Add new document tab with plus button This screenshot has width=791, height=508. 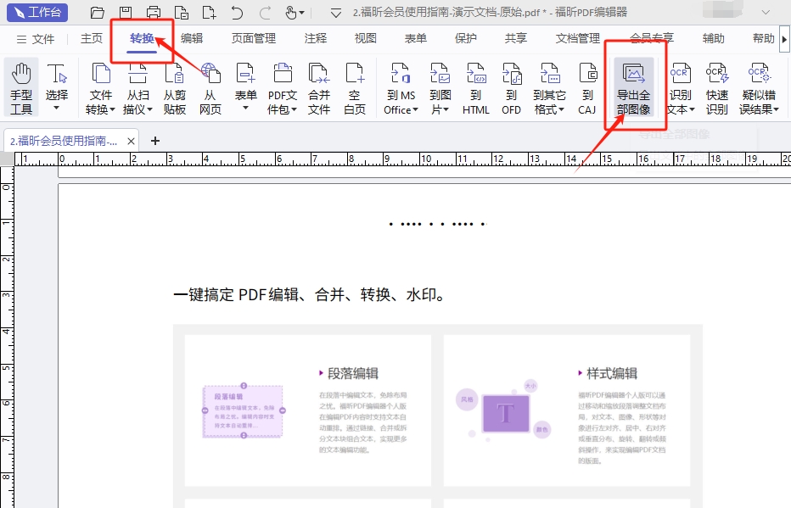[154, 141]
